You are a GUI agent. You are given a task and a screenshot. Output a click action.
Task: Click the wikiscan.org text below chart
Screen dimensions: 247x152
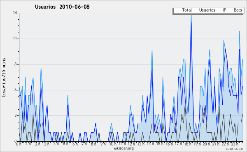123,148
